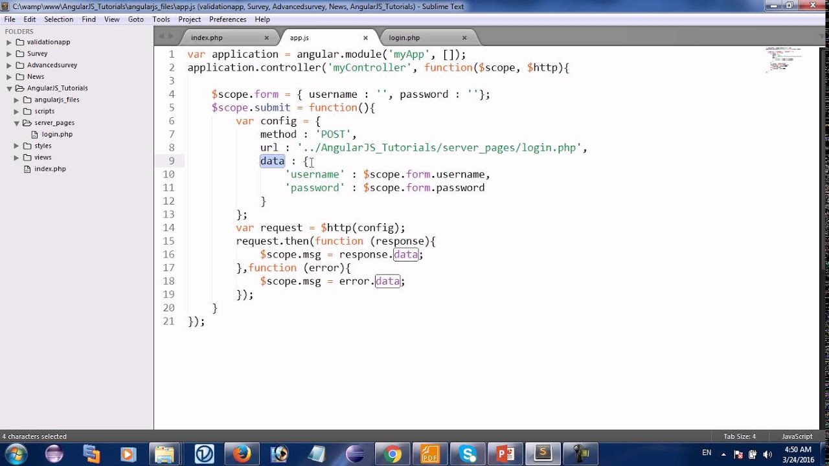
Task: Select the validationapp folder label
Action: pyautogui.click(x=49, y=42)
